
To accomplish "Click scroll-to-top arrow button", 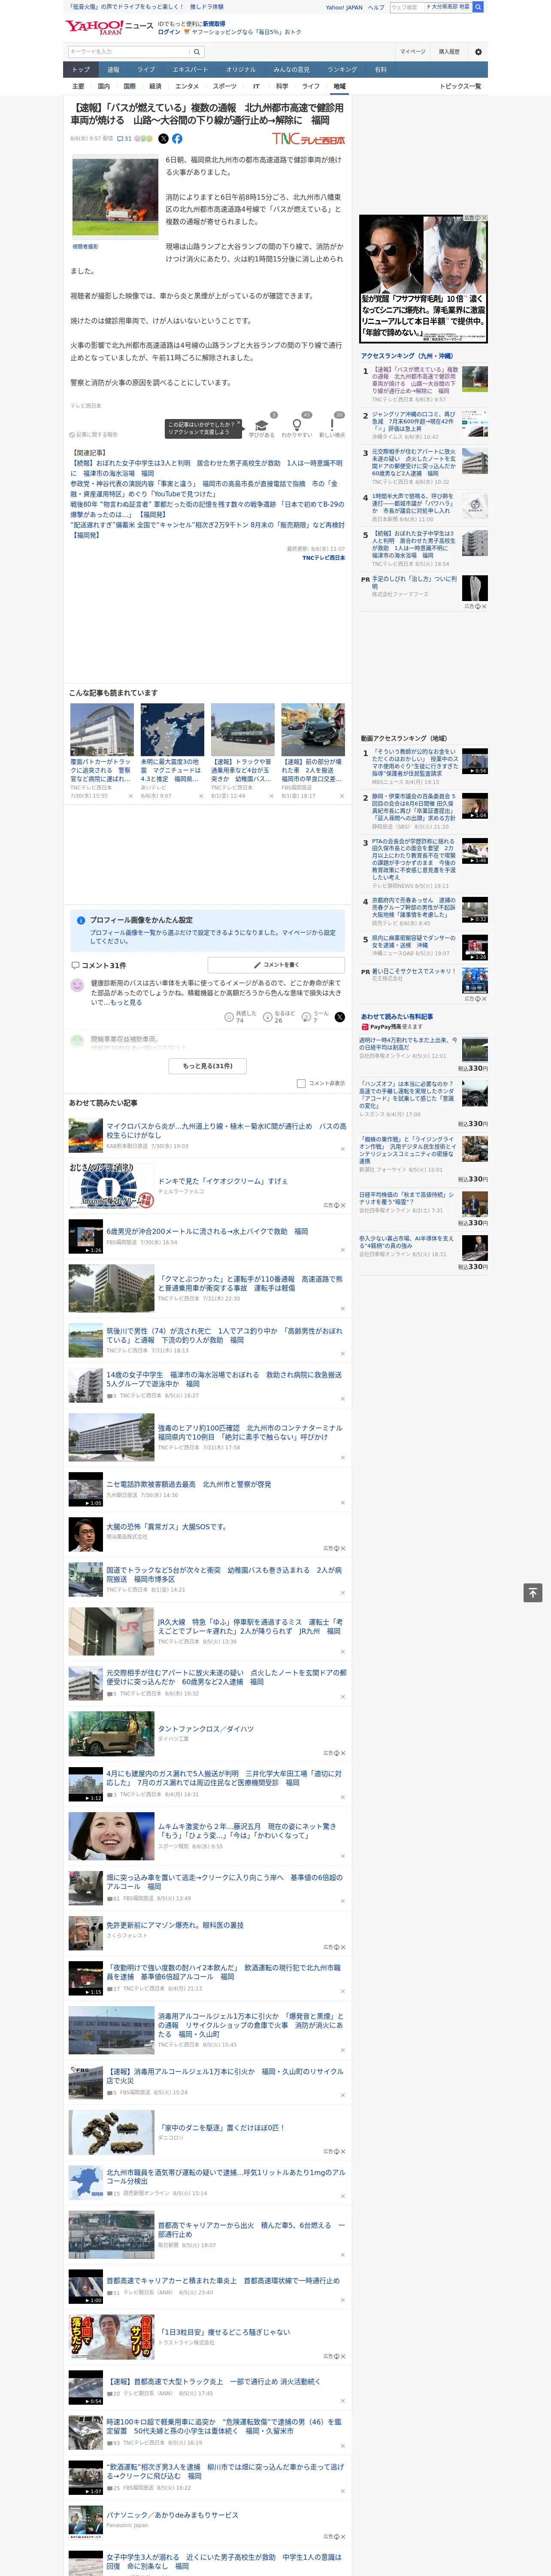I will 533,1593.
